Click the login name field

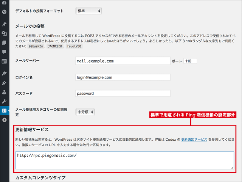pyautogui.click(x=123, y=77)
